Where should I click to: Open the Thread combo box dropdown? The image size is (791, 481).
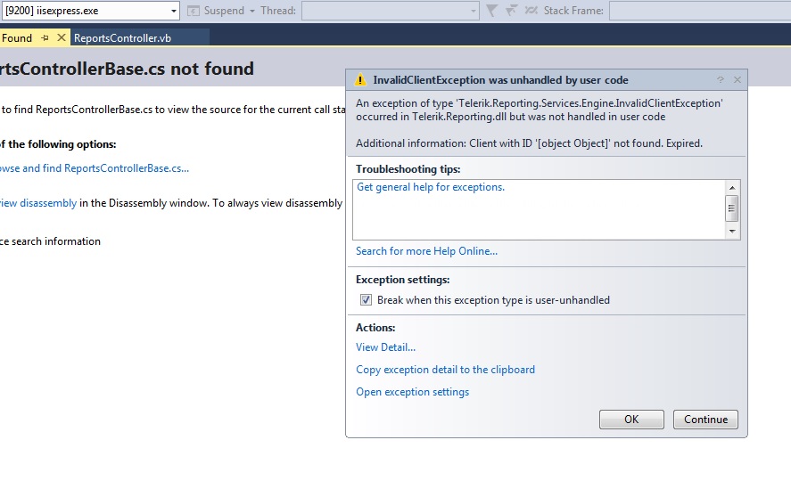[x=474, y=11]
